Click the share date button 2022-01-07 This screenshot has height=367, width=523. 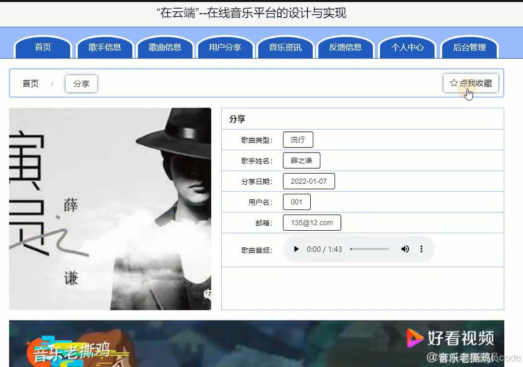[308, 181]
